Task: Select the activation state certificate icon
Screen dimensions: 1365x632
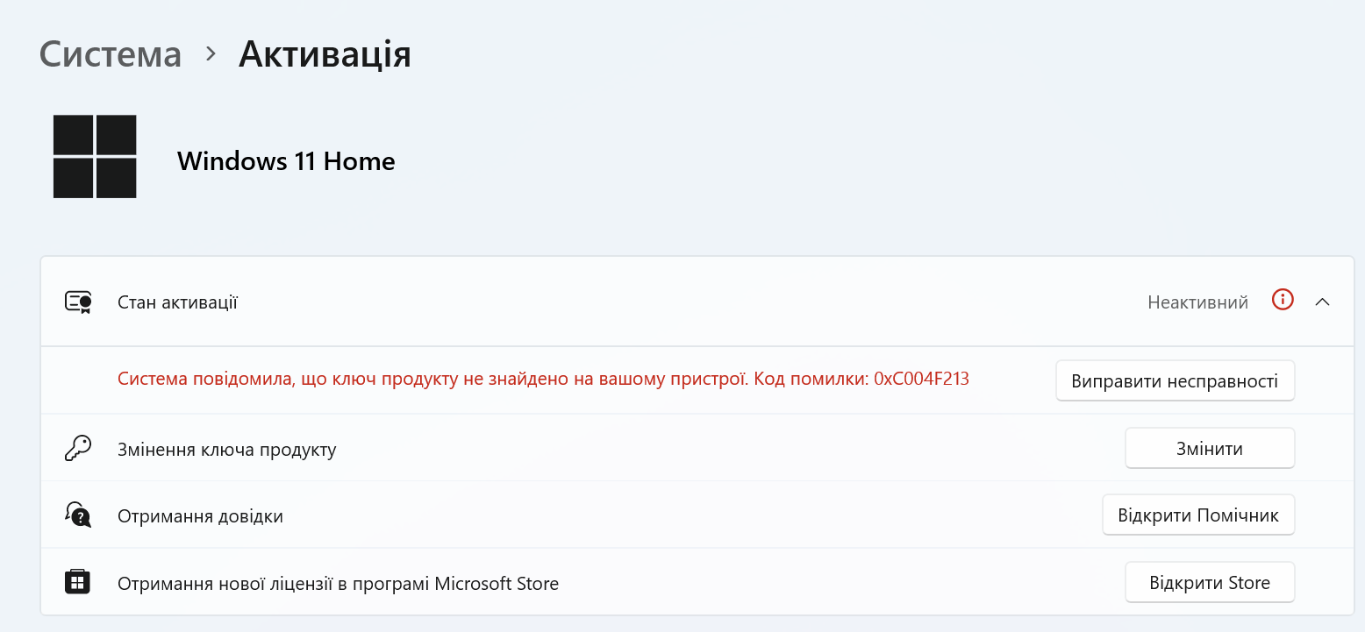Action: [x=78, y=301]
